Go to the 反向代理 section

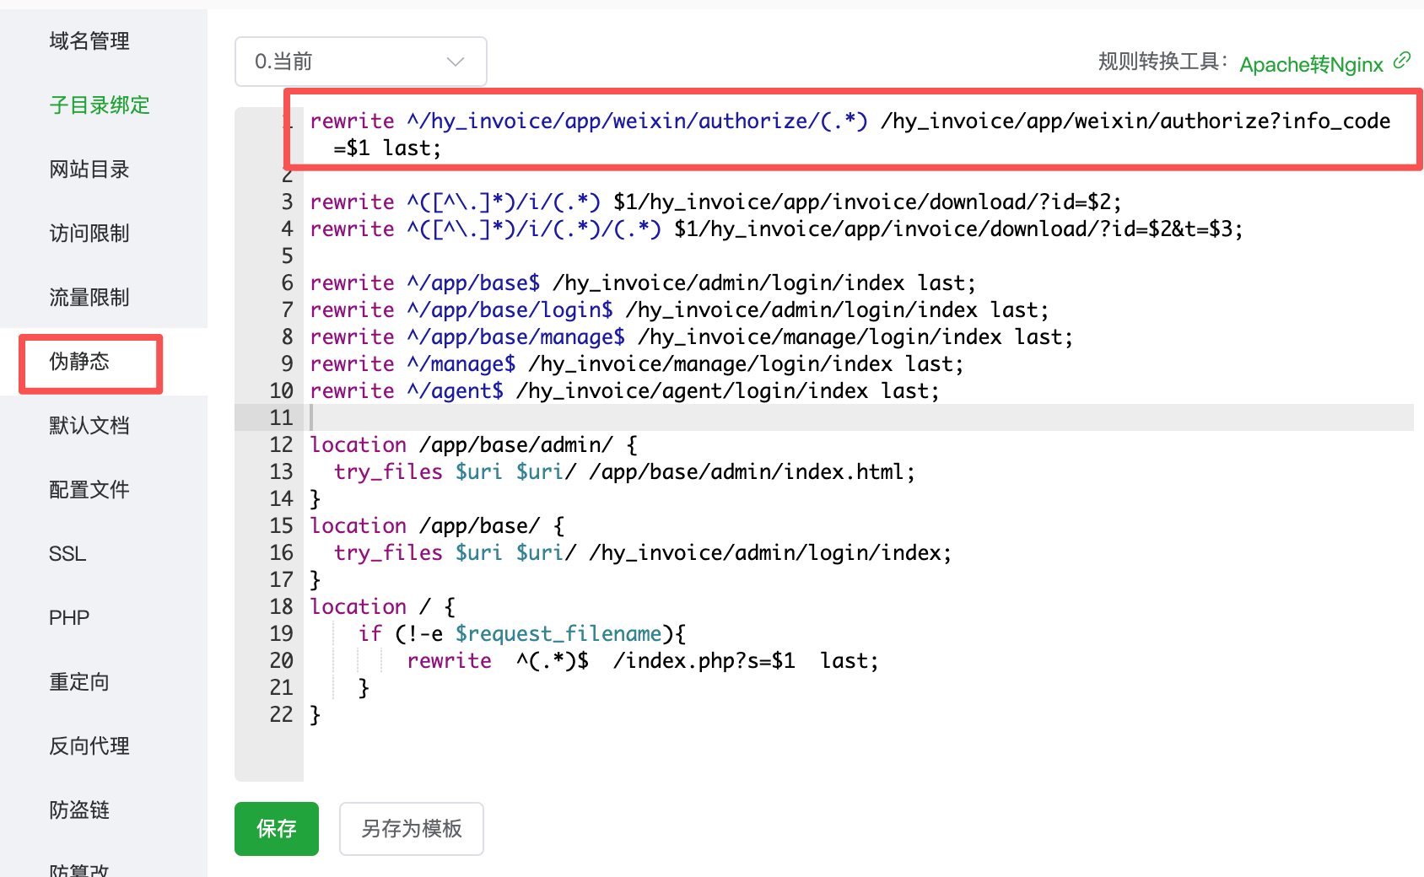click(x=89, y=745)
